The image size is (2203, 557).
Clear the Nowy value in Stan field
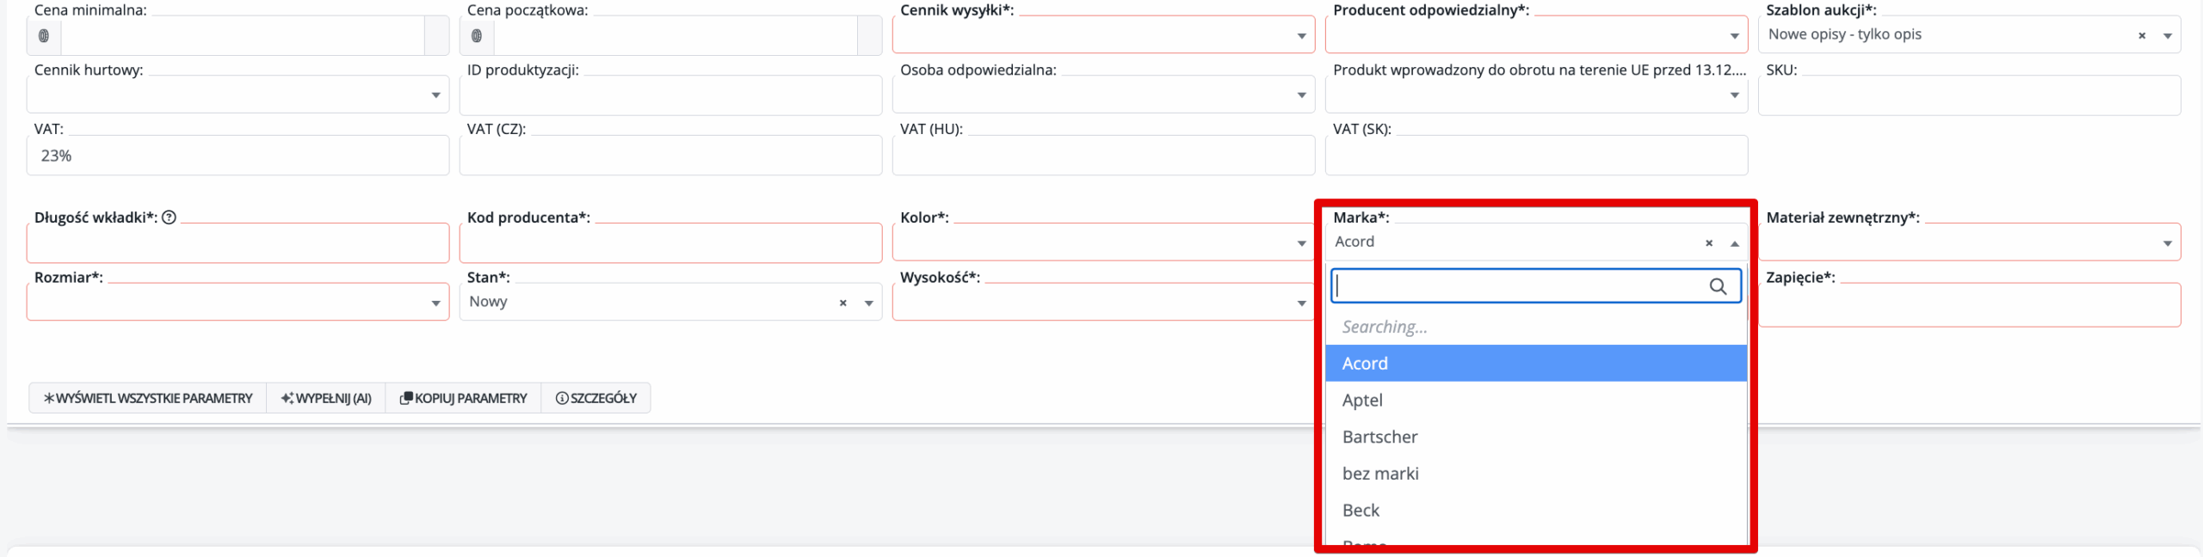(843, 303)
